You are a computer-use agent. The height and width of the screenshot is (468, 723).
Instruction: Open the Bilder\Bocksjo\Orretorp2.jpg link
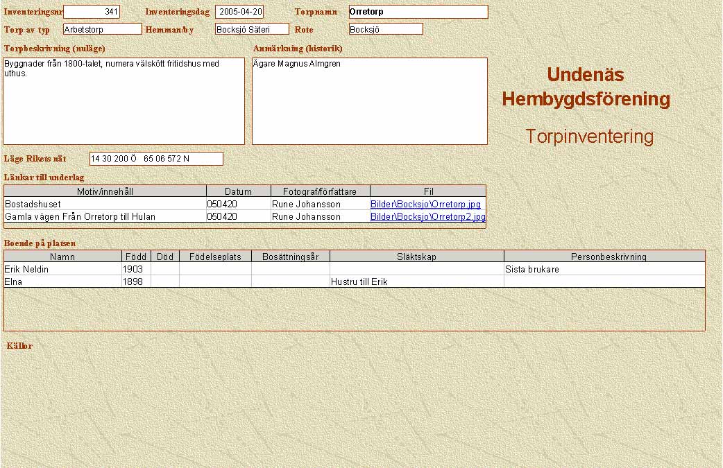pyautogui.click(x=427, y=217)
